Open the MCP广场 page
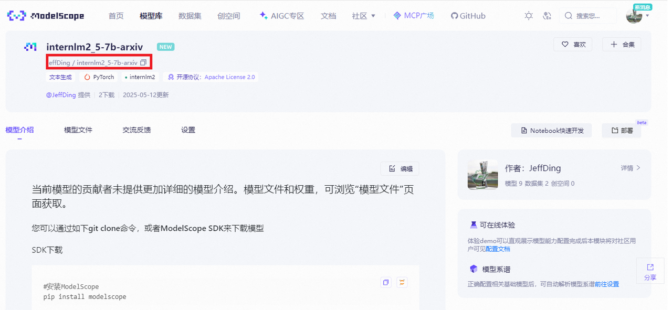Viewport: 672px width, 310px height. tap(414, 16)
